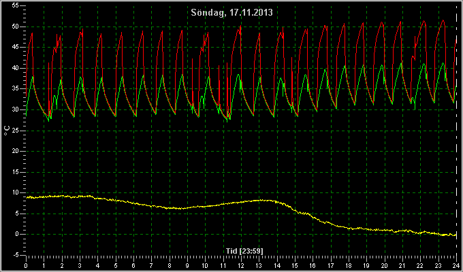Select hour 18 on the time axis
Image resolution: width=463 pixels, height=272 pixels.
pos(349,265)
